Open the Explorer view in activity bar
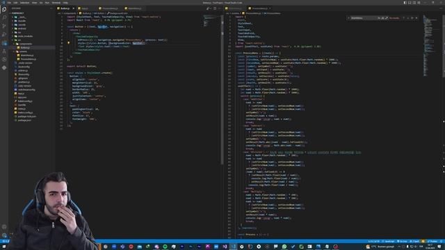The image size is (445, 250). click(4, 9)
